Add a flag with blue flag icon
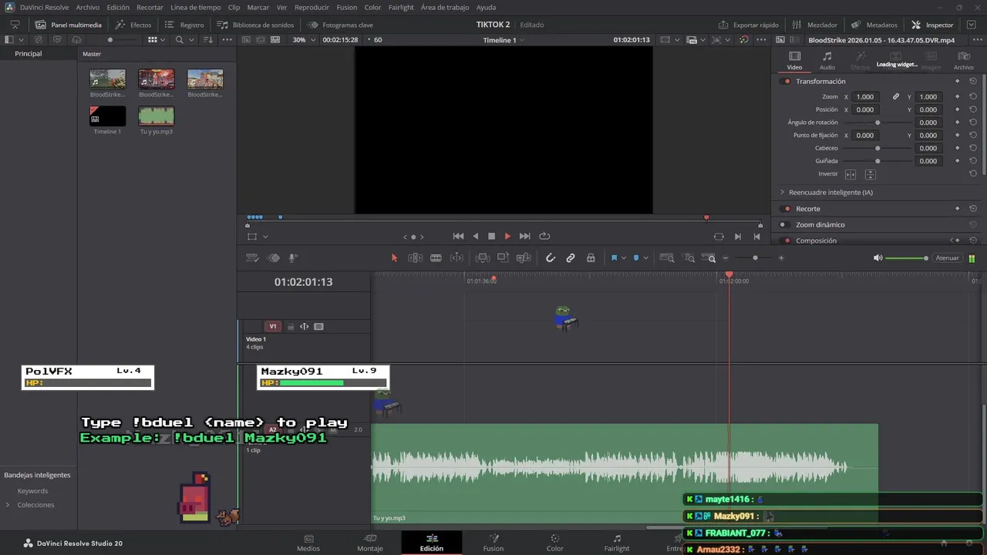 pos(614,258)
